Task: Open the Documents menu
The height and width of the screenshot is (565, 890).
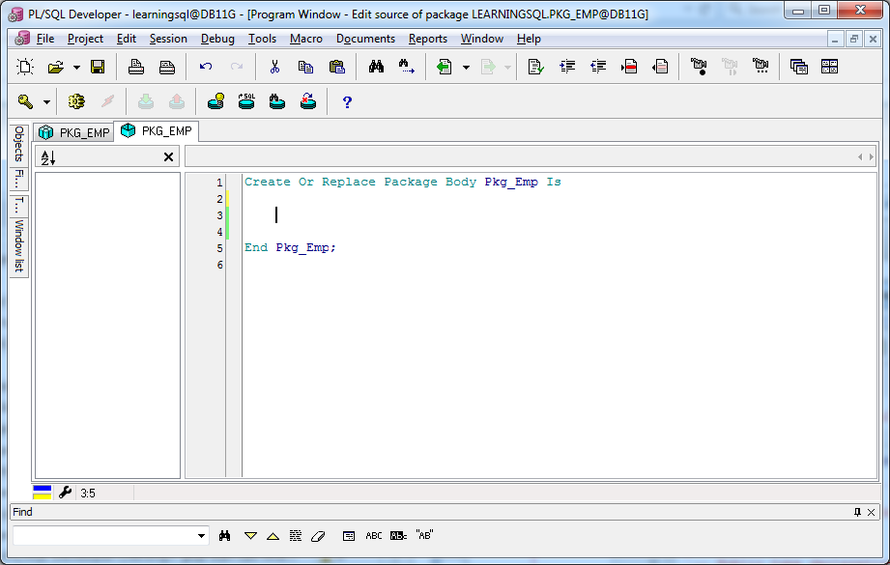Action: coord(365,39)
